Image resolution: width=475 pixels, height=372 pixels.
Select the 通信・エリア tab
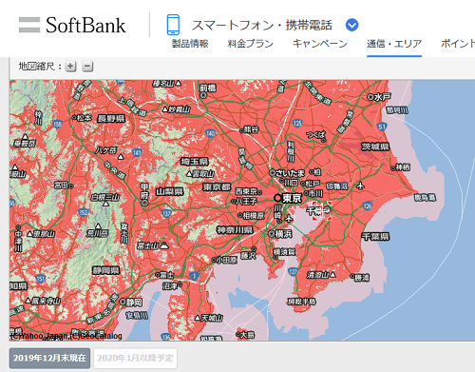(x=394, y=44)
